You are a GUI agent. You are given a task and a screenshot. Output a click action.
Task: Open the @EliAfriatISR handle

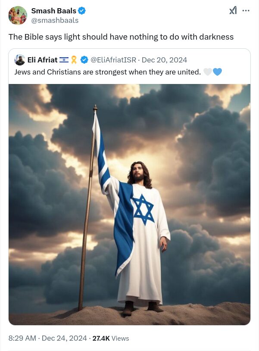pyautogui.click(x=113, y=60)
